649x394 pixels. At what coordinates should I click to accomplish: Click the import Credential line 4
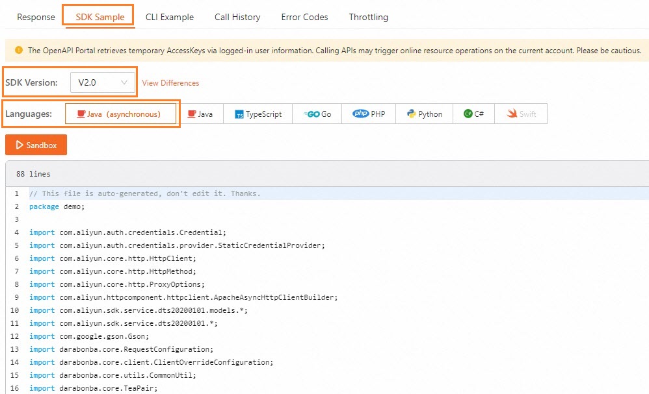tap(127, 232)
